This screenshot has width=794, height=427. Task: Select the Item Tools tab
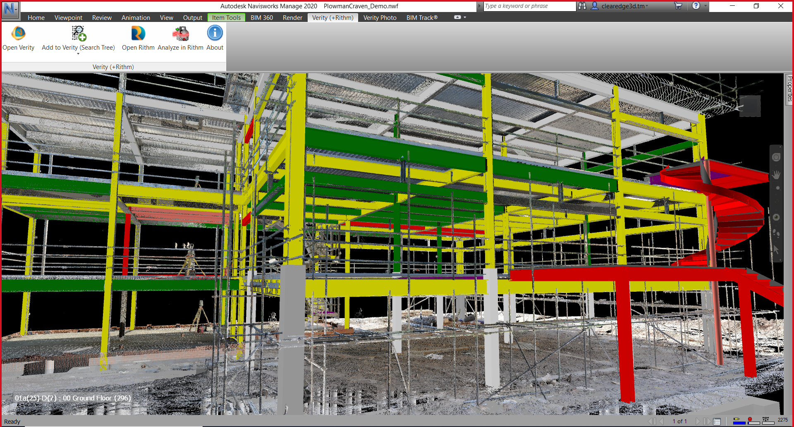pyautogui.click(x=226, y=17)
